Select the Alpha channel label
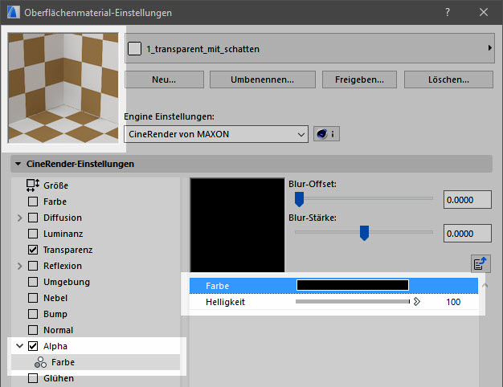The image size is (503, 387). click(x=55, y=346)
